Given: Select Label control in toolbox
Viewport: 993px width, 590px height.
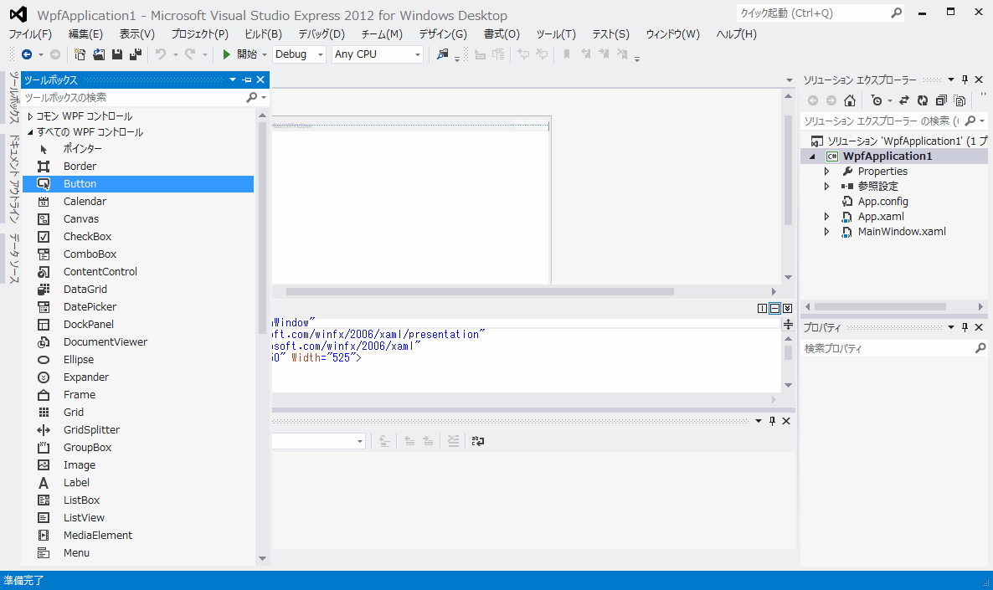Looking at the screenshot, I should coord(138,482).
